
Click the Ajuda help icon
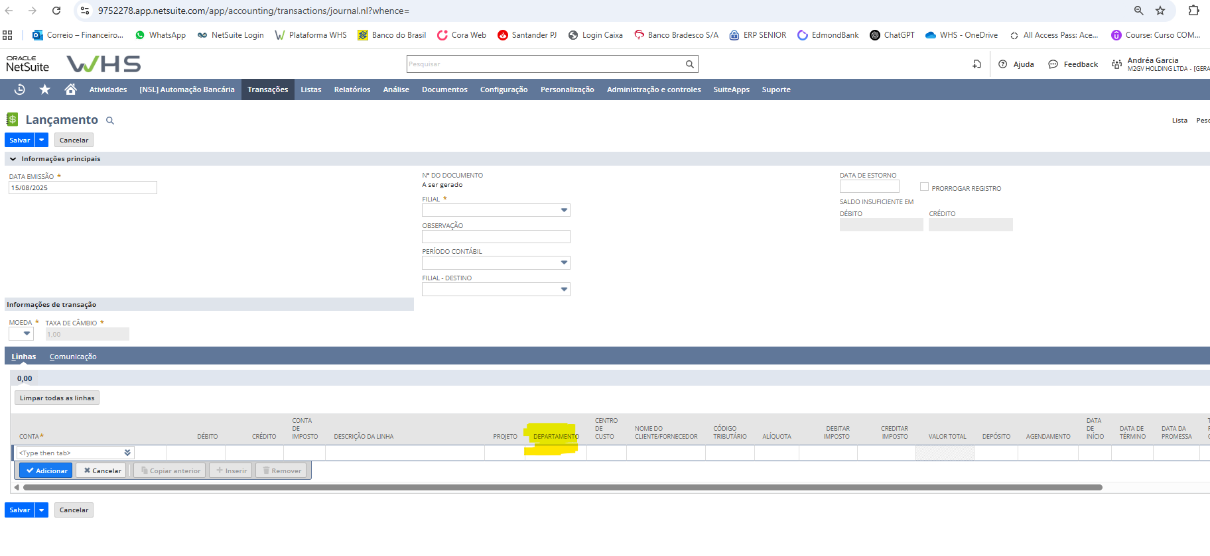tap(1002, 64)
